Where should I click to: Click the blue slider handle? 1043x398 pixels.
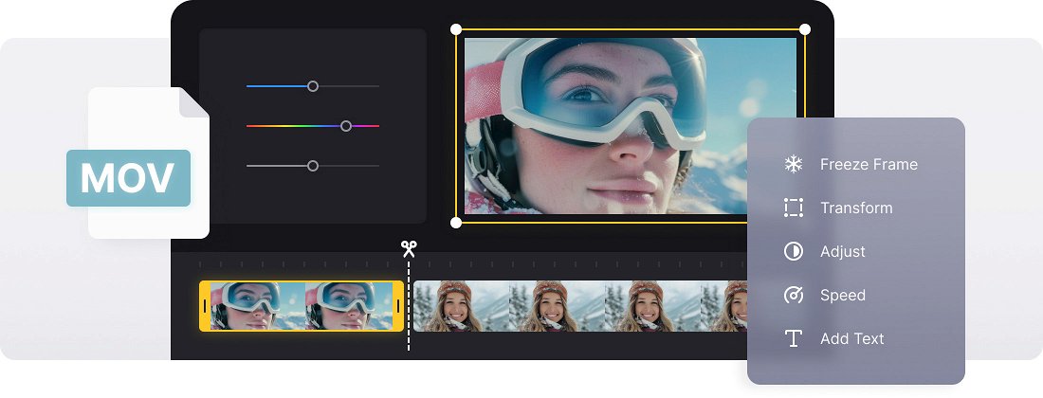coord(313,86)
